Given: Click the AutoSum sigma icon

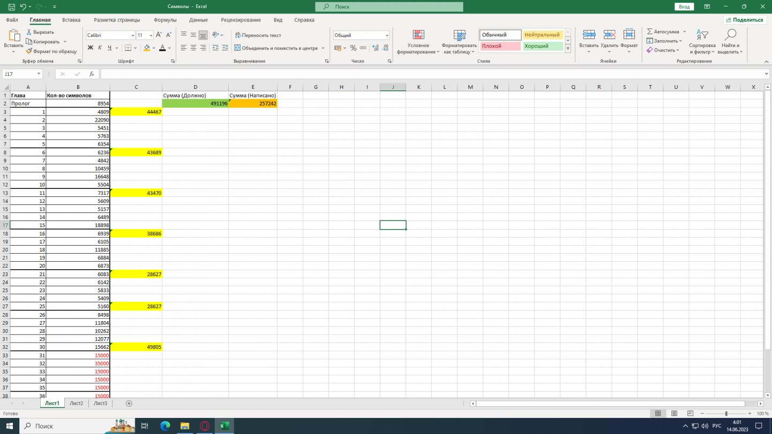Looking at the screenshot, I should [650, 32].
